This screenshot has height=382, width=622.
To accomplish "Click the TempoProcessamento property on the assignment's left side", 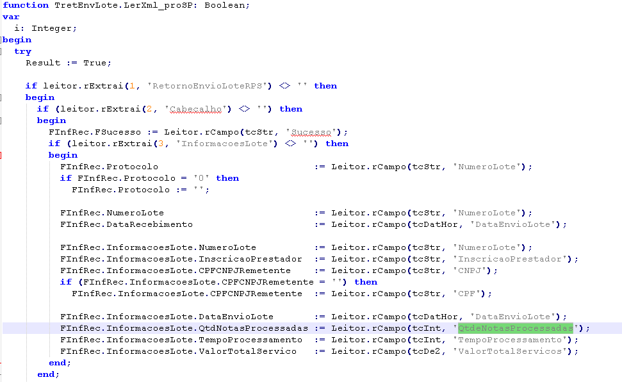I will (x=250, y=340).
